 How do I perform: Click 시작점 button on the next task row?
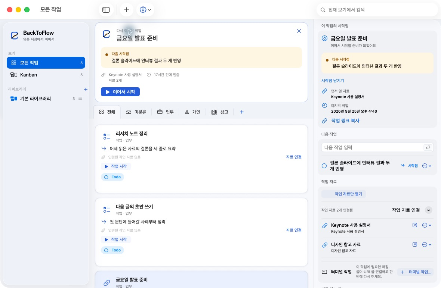coord(409,166)
